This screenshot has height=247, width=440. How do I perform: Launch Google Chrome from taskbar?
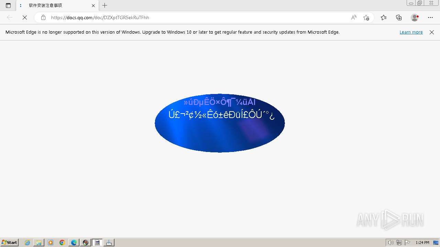62,243
